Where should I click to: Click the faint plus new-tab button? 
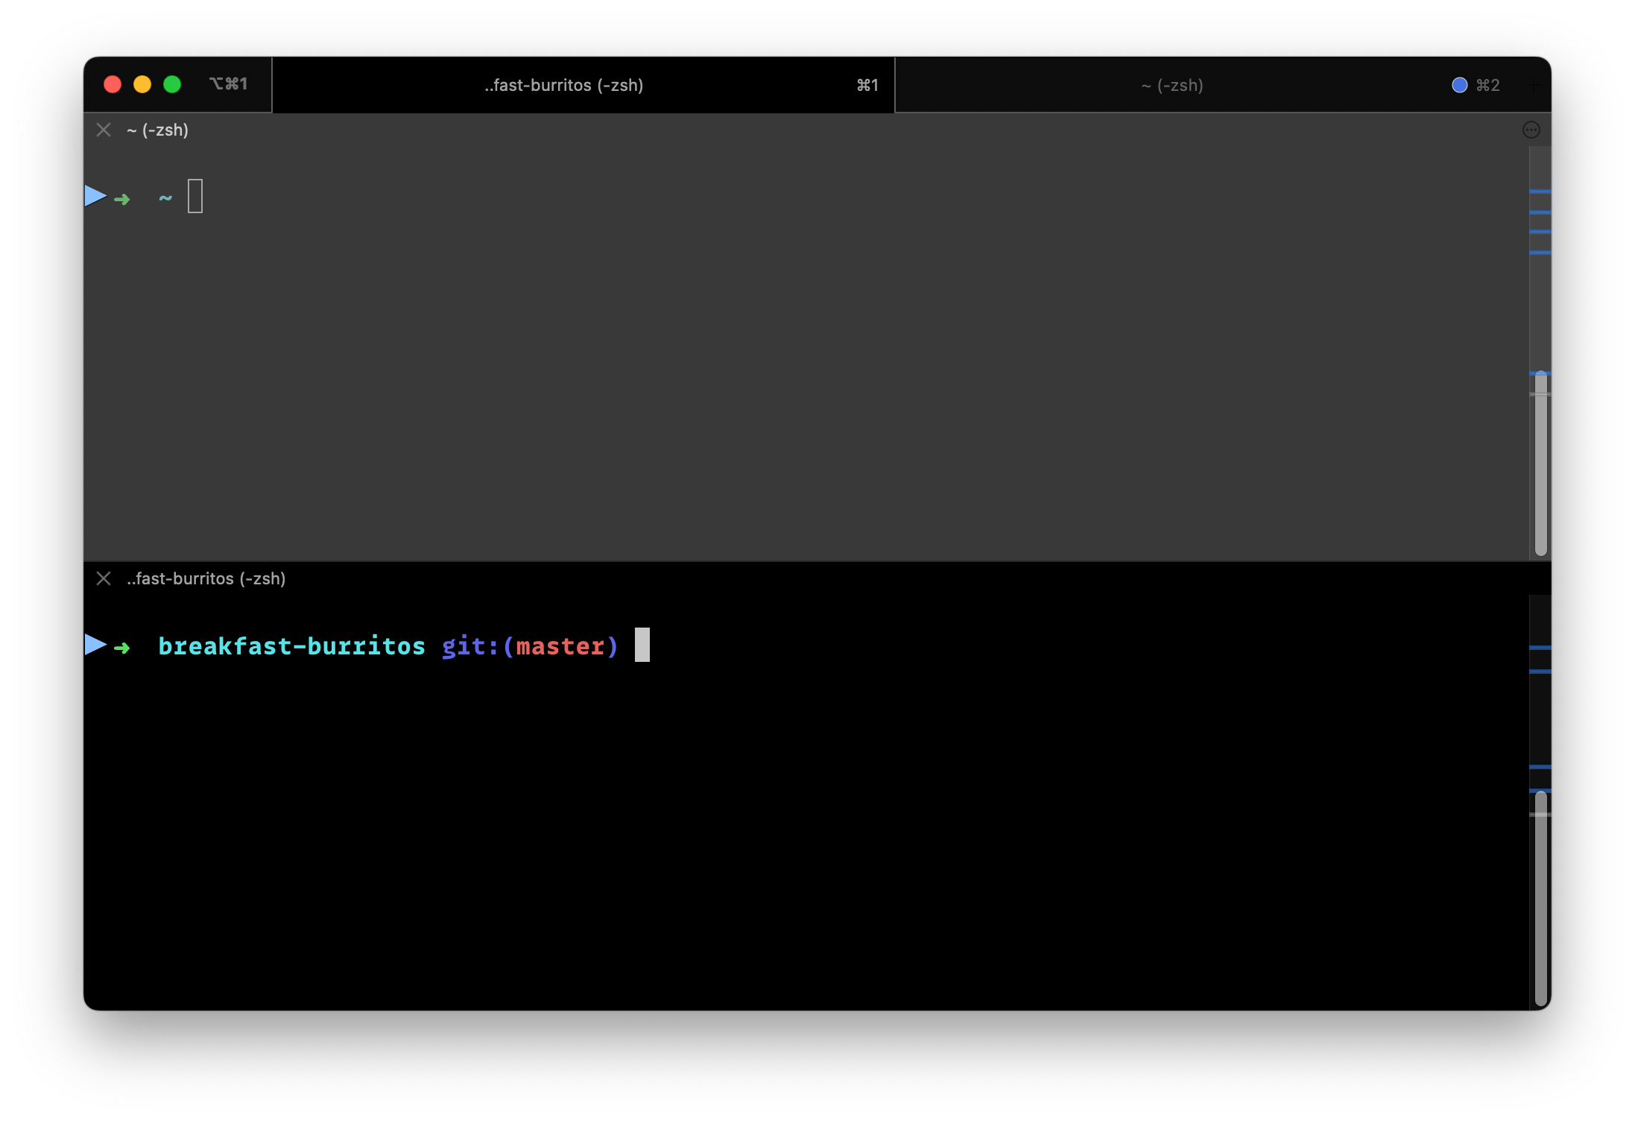click(1534, 85)
